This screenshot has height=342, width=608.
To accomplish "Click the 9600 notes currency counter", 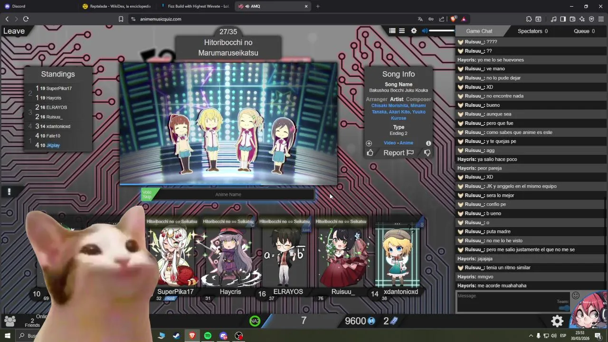I will coord(360,321).
